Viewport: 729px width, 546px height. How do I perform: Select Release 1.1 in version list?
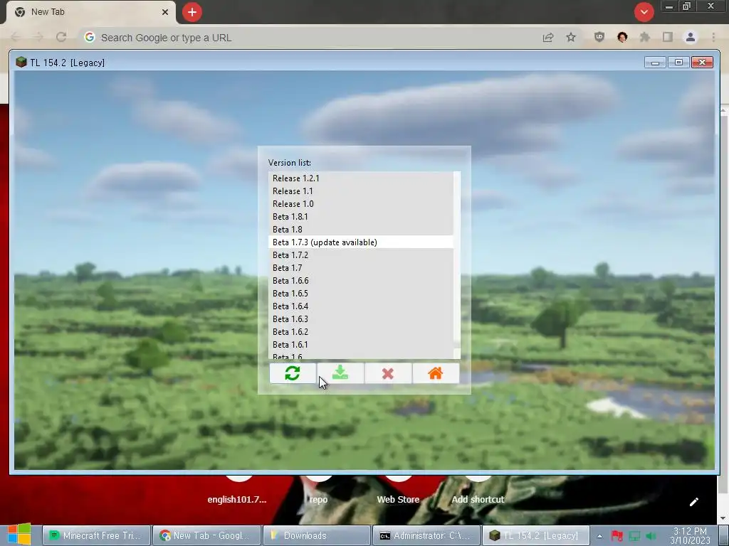pyautogui.click(x=361, y=191)
